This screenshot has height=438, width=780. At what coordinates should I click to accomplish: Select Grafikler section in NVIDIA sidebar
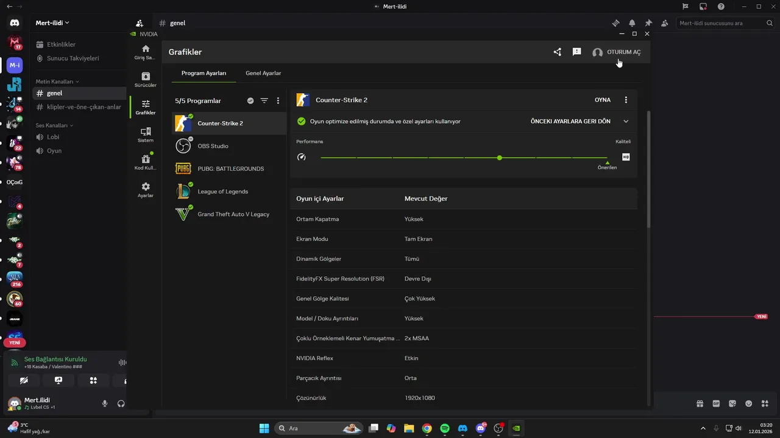[x=145, y=107]
